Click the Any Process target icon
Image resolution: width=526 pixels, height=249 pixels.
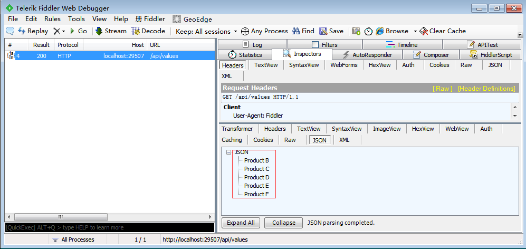pyautogui.click(x=245, y=31)
